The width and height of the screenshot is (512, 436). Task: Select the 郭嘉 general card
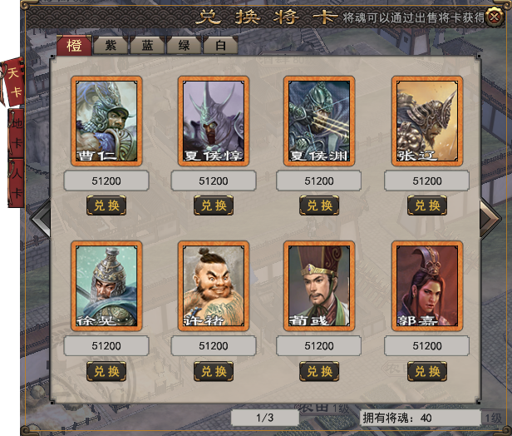coord(427,286)
